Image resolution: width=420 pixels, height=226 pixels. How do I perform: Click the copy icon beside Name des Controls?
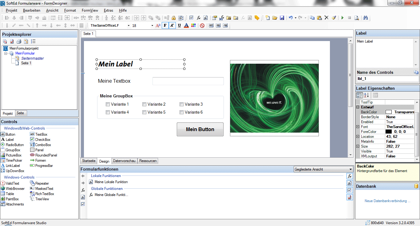(416, 72)
